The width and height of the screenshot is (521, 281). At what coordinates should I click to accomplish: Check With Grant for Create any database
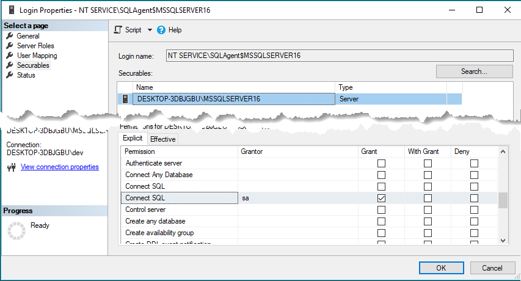(428, 222)
